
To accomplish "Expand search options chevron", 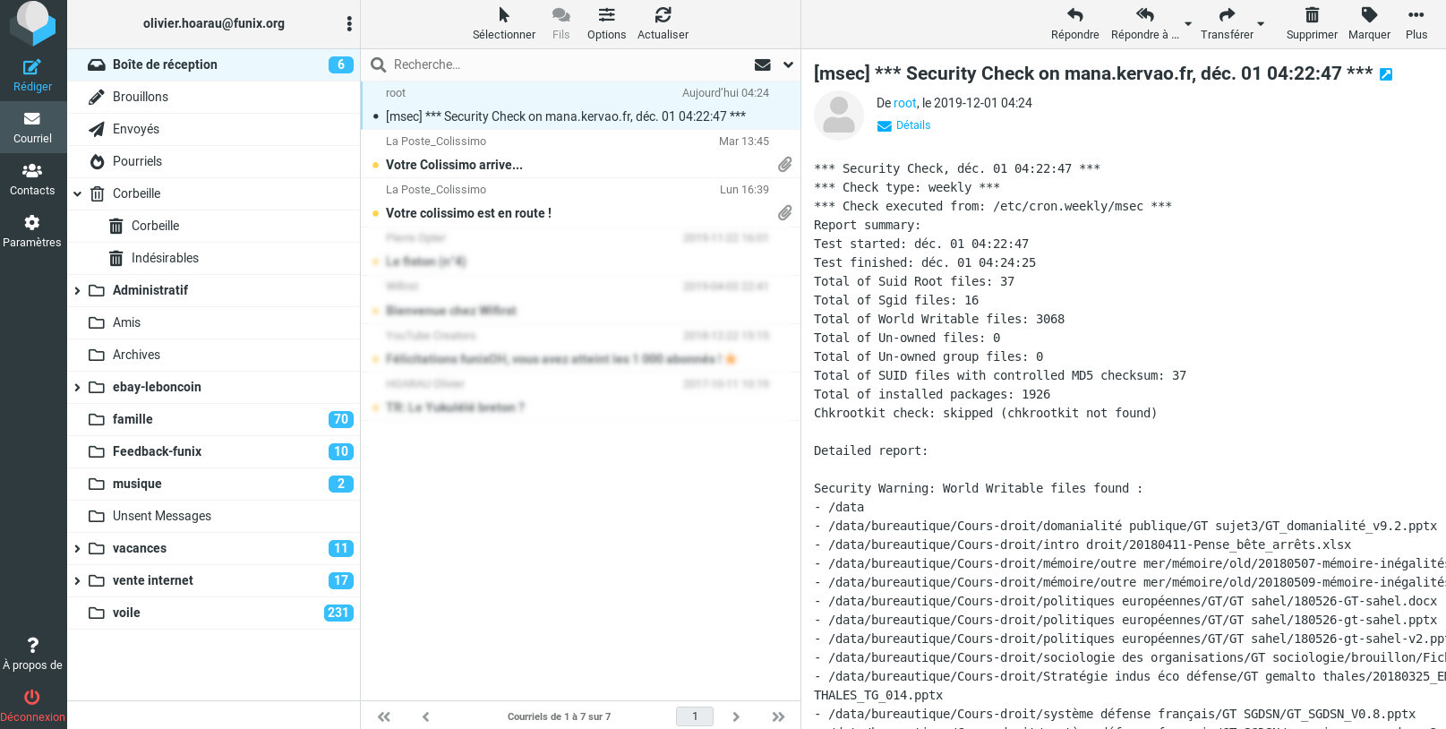I will point(788,64).
